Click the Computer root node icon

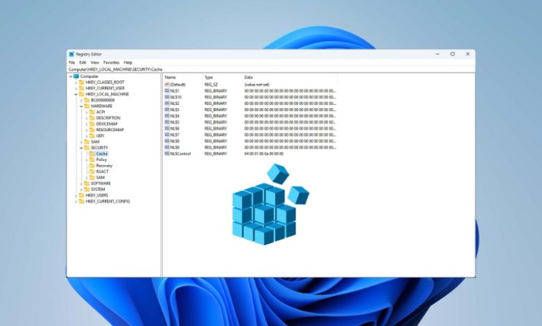point(76,76)
